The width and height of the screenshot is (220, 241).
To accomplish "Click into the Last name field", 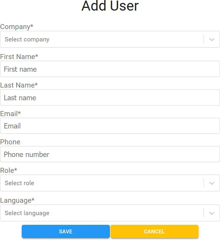I will point(110,98).
